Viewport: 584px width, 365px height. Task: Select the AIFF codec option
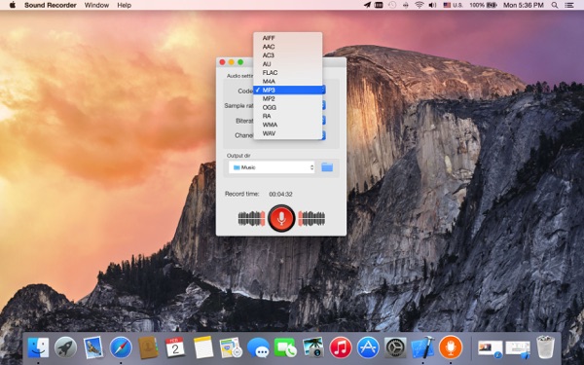coord(287,38)
